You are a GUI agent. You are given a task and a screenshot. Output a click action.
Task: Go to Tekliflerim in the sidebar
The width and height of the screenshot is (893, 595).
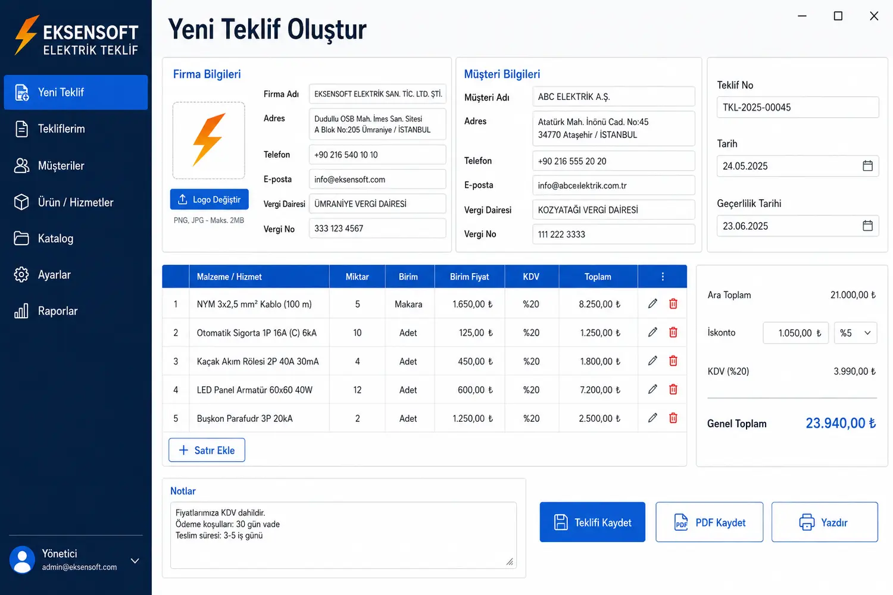click(x=76, y=129)
